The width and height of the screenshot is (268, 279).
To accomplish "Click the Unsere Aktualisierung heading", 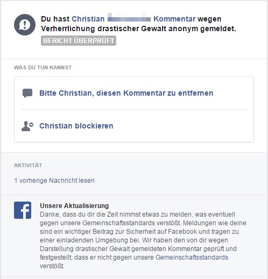I will [x=74, y=206].
